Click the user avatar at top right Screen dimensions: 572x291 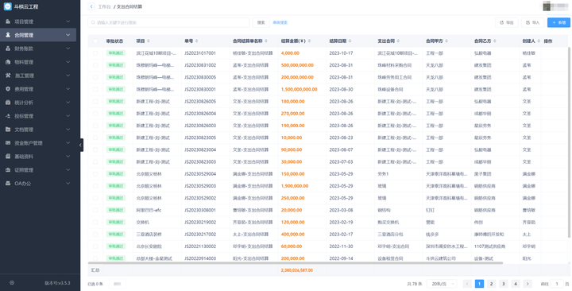pyautogui.click(x=547, y=6)
